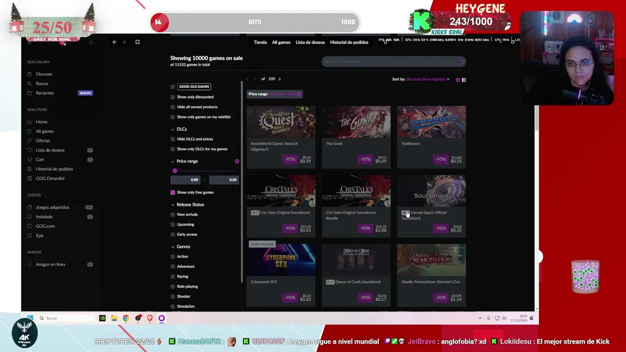626x352 pixels.
Task: Open Recientes in the sidebar
Action: point(45,93)
